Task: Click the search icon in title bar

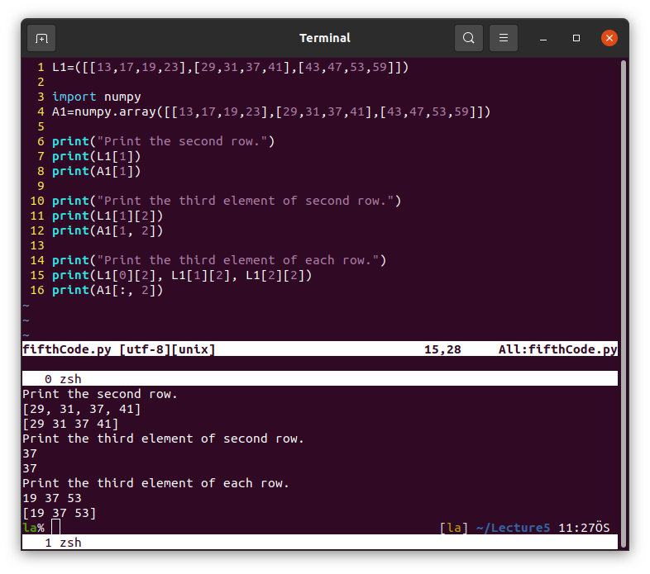Action: (x=469, y=38)
